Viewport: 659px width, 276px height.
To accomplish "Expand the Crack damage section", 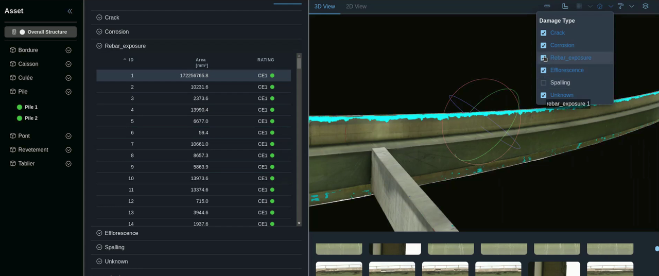I will 99,18.
